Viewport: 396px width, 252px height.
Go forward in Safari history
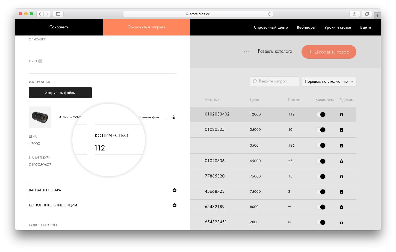(x=47, y=14)
